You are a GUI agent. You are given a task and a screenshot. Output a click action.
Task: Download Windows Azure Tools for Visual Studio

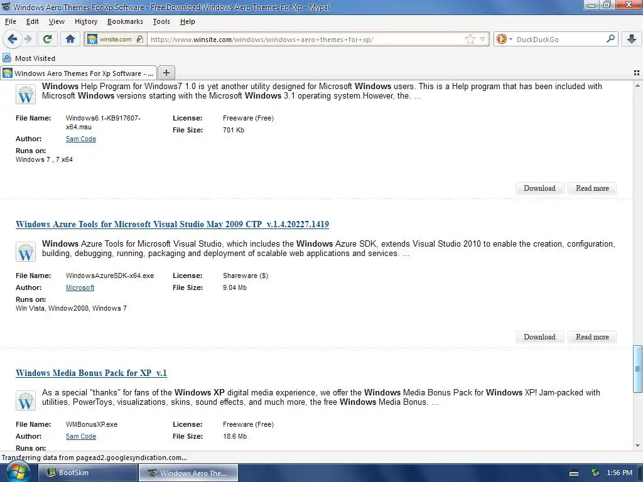(539, 337)
